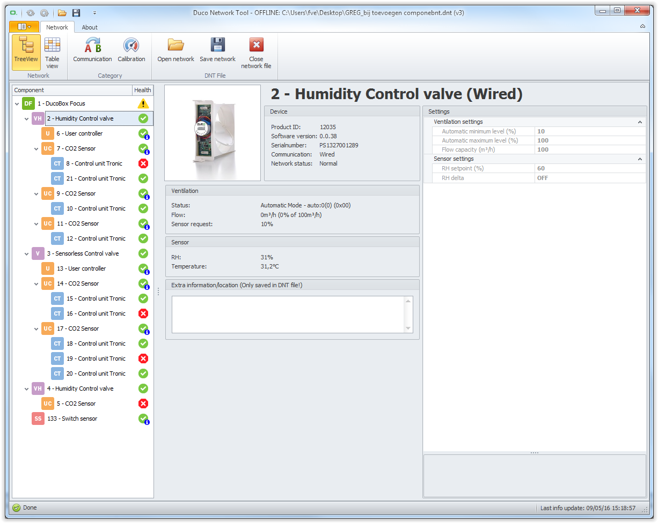
Task: Select 133 - Switch sensor in tree
Action: [x=72, y=419]
